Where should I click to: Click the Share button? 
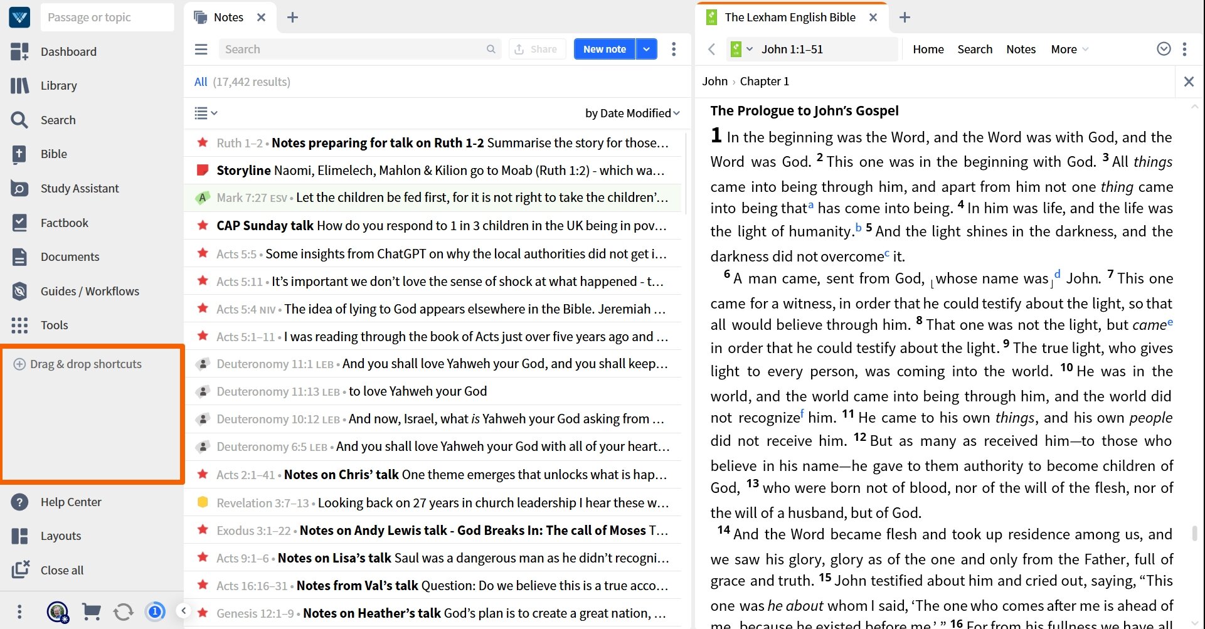click(536, 49)
